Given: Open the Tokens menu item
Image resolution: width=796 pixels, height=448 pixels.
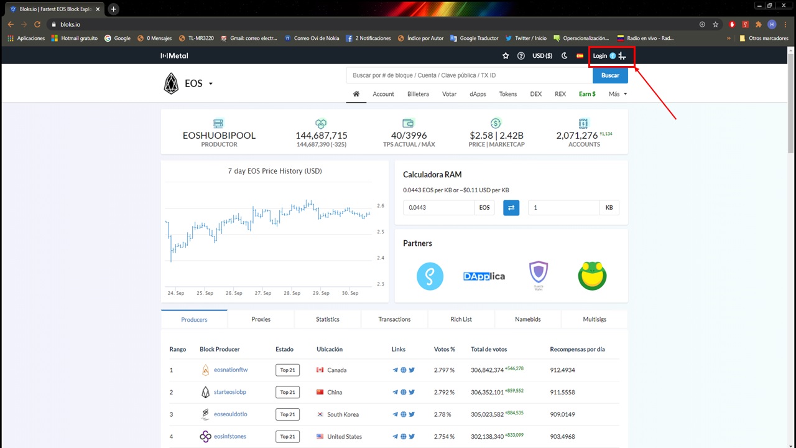Looking at the screenshot, I should coord(508,94).
